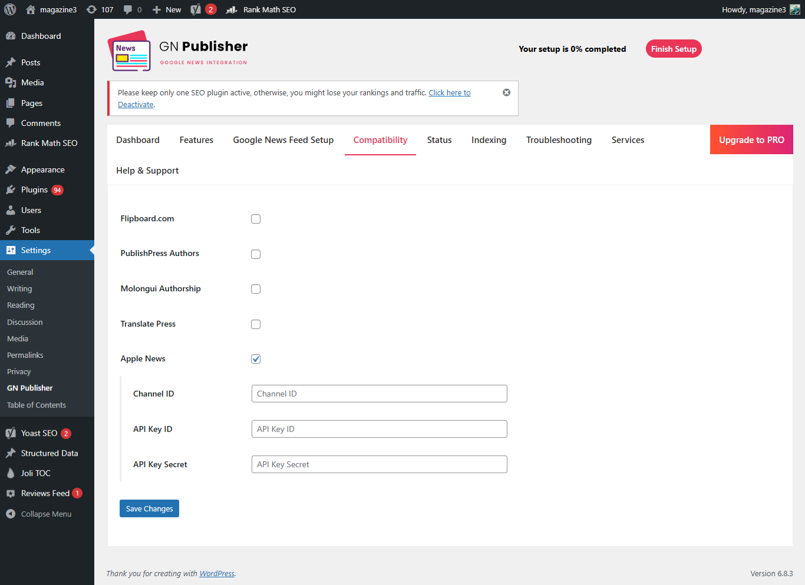Open Tools in the sidebar

[x=47, y=230]
